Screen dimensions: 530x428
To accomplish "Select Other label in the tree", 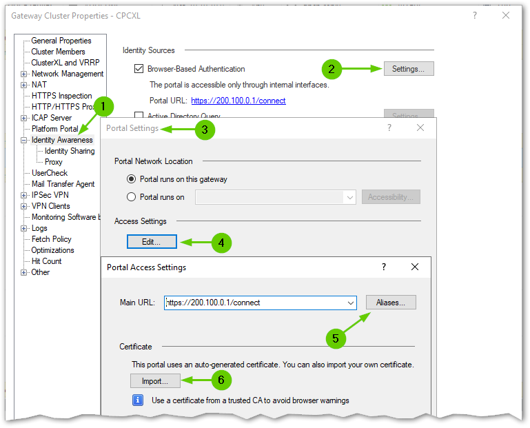I will (x=40, y=272).
